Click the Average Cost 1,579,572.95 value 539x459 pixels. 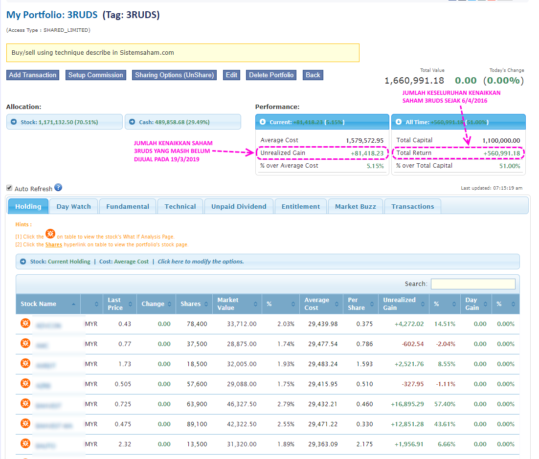pos(365,140)
